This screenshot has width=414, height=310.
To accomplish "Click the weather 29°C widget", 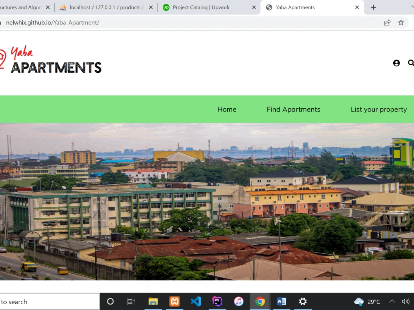I will click(x=367, y=302).
